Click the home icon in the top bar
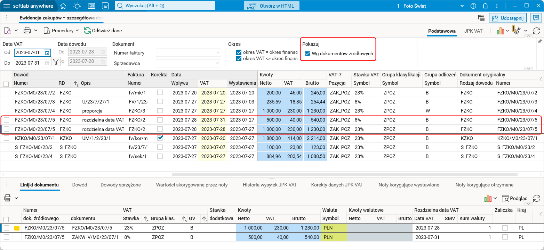 [x=63, y=6]
